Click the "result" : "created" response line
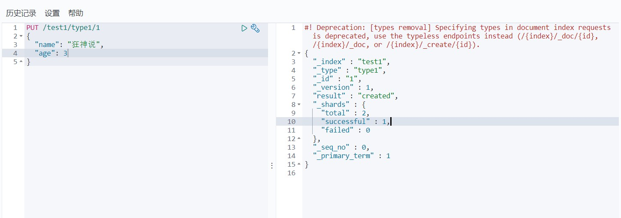This screenshot has width=621, height=218. pos(356,96)
